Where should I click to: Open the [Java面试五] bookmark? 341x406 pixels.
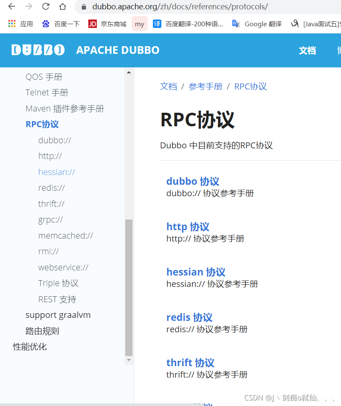pyautogui.click(x=316, y=24)
